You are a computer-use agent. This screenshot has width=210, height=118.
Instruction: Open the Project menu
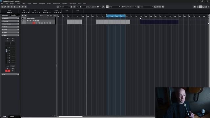click(x=12, y=4)
